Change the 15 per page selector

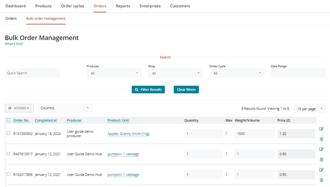(309, 109)
